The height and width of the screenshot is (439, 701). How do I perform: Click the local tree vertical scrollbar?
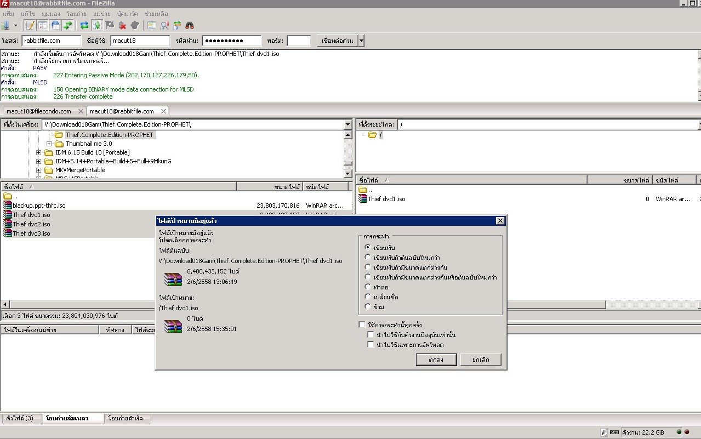pos(347,153)
